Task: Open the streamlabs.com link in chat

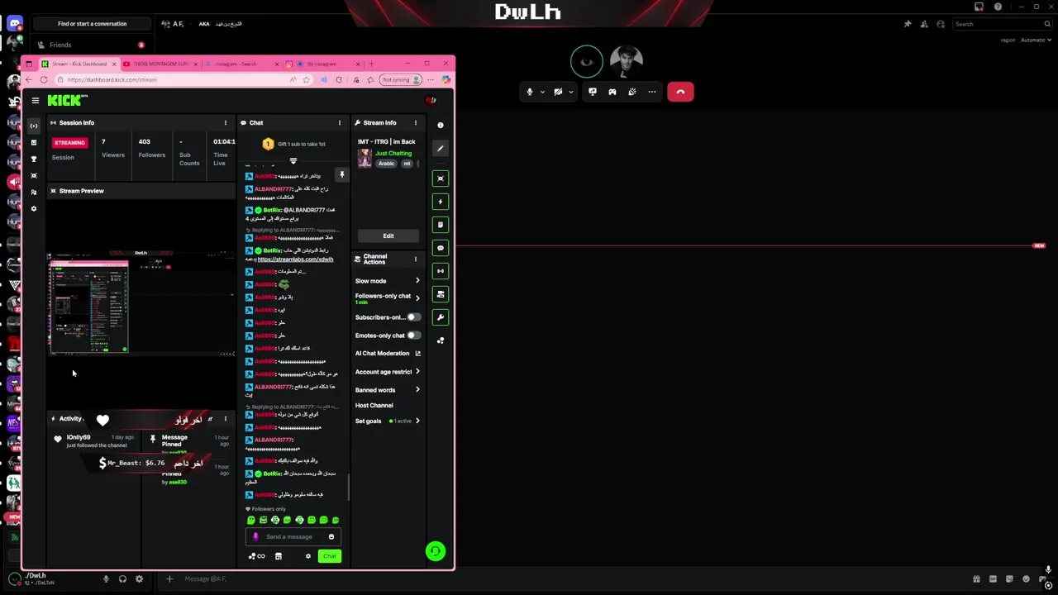Action: [x=295, y=259]
